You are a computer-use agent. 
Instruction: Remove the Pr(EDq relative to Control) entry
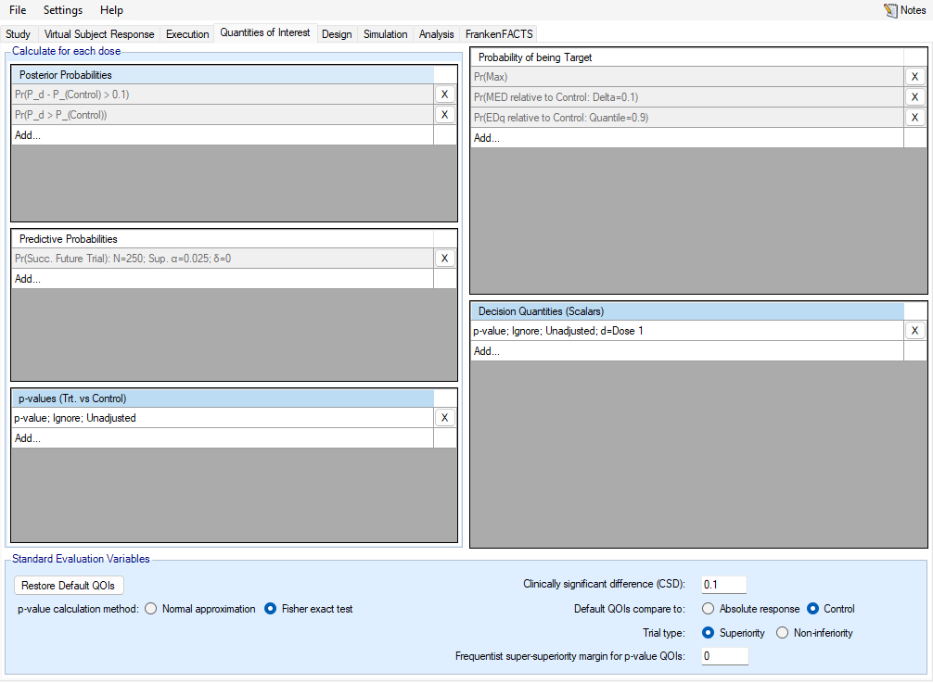click(x=914, y=118)
